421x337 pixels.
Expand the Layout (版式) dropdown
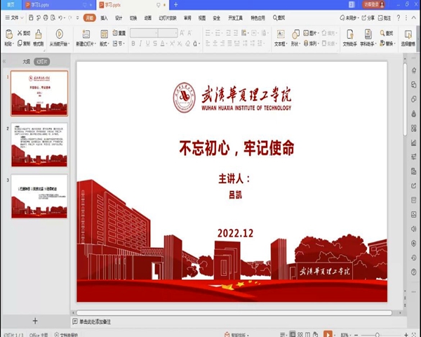click(105, 44)
